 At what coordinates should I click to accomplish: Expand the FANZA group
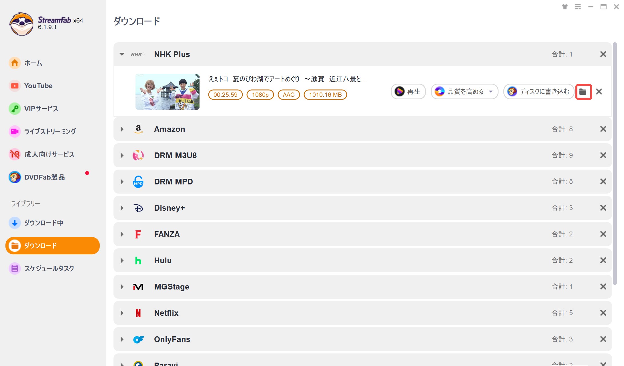tap(122, 234)
